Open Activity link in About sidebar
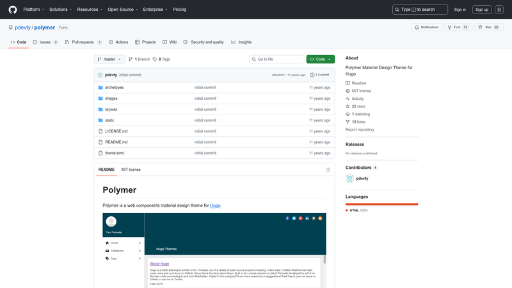 click(x=355, y=99)
